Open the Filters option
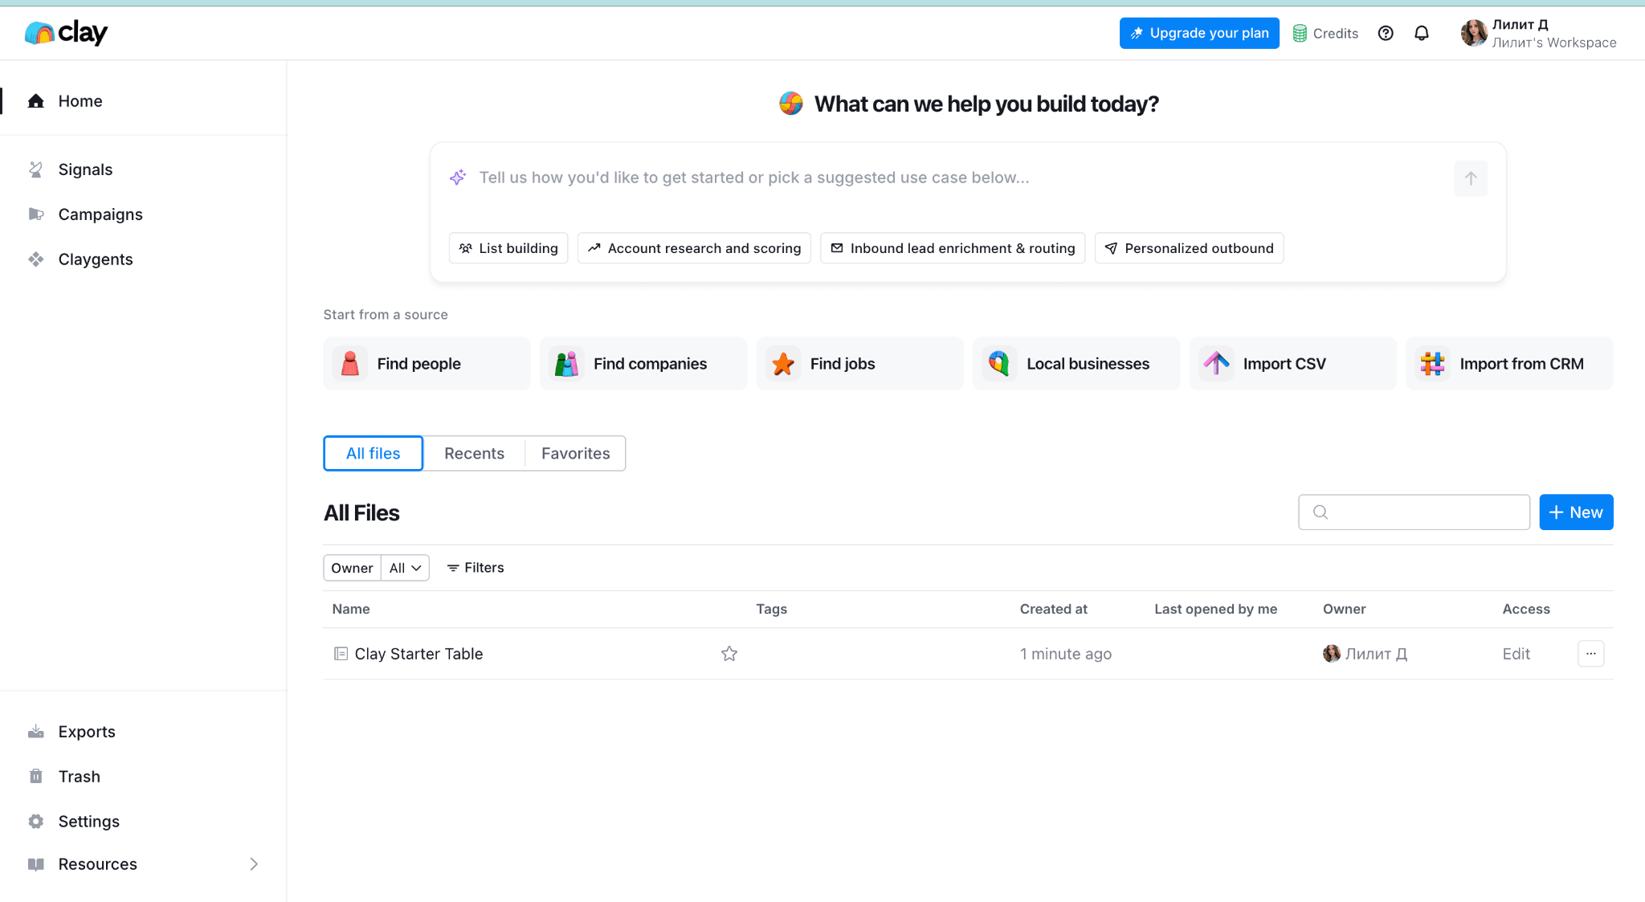 tap(476, 568)
